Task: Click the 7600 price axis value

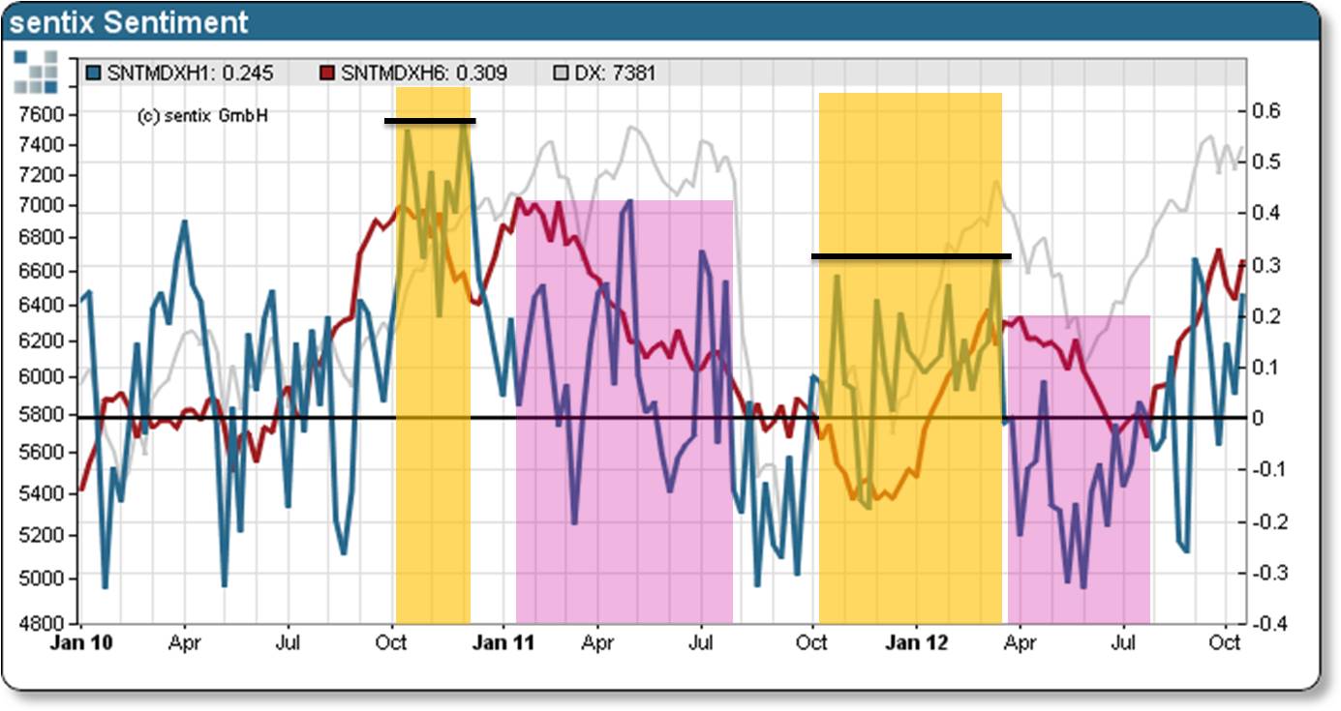Action: [40, 115]
